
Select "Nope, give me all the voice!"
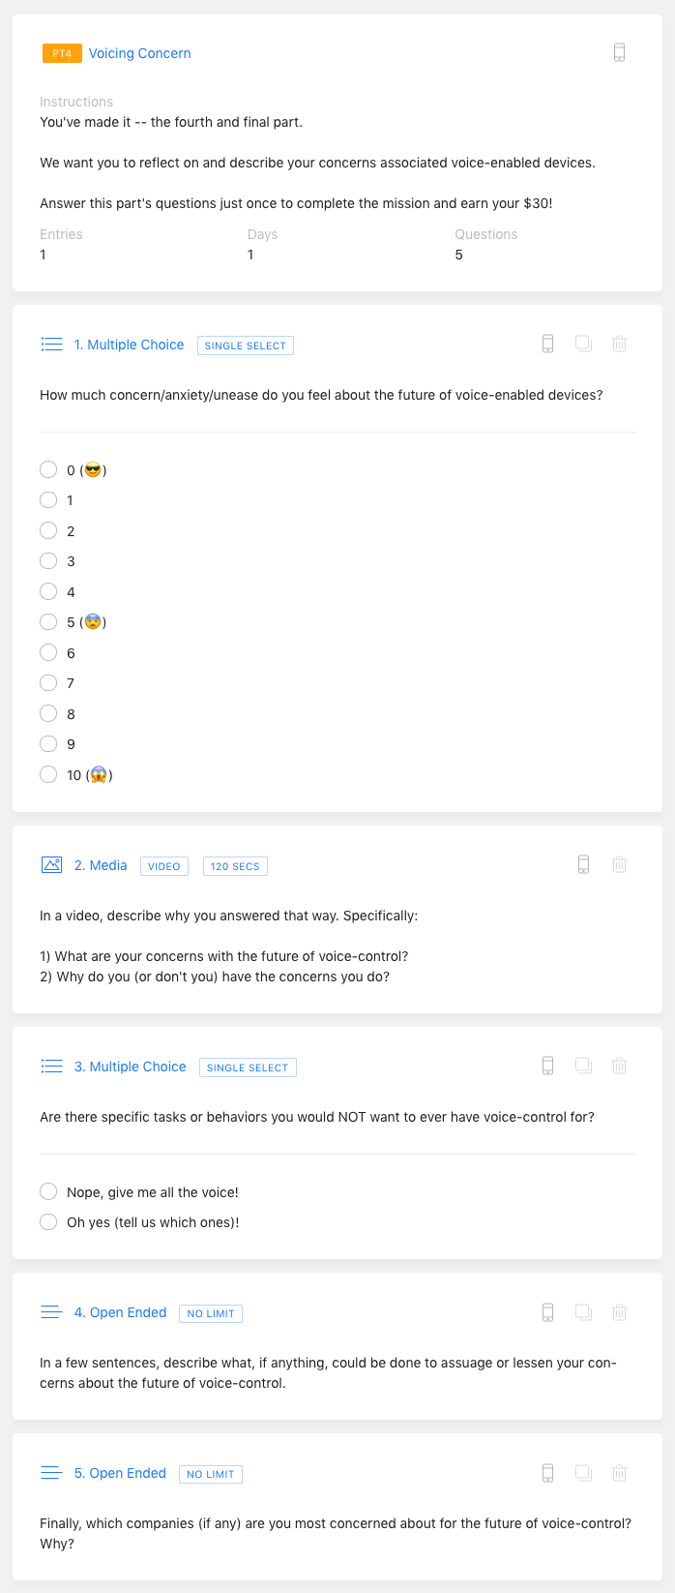[x=48, y=1191]
